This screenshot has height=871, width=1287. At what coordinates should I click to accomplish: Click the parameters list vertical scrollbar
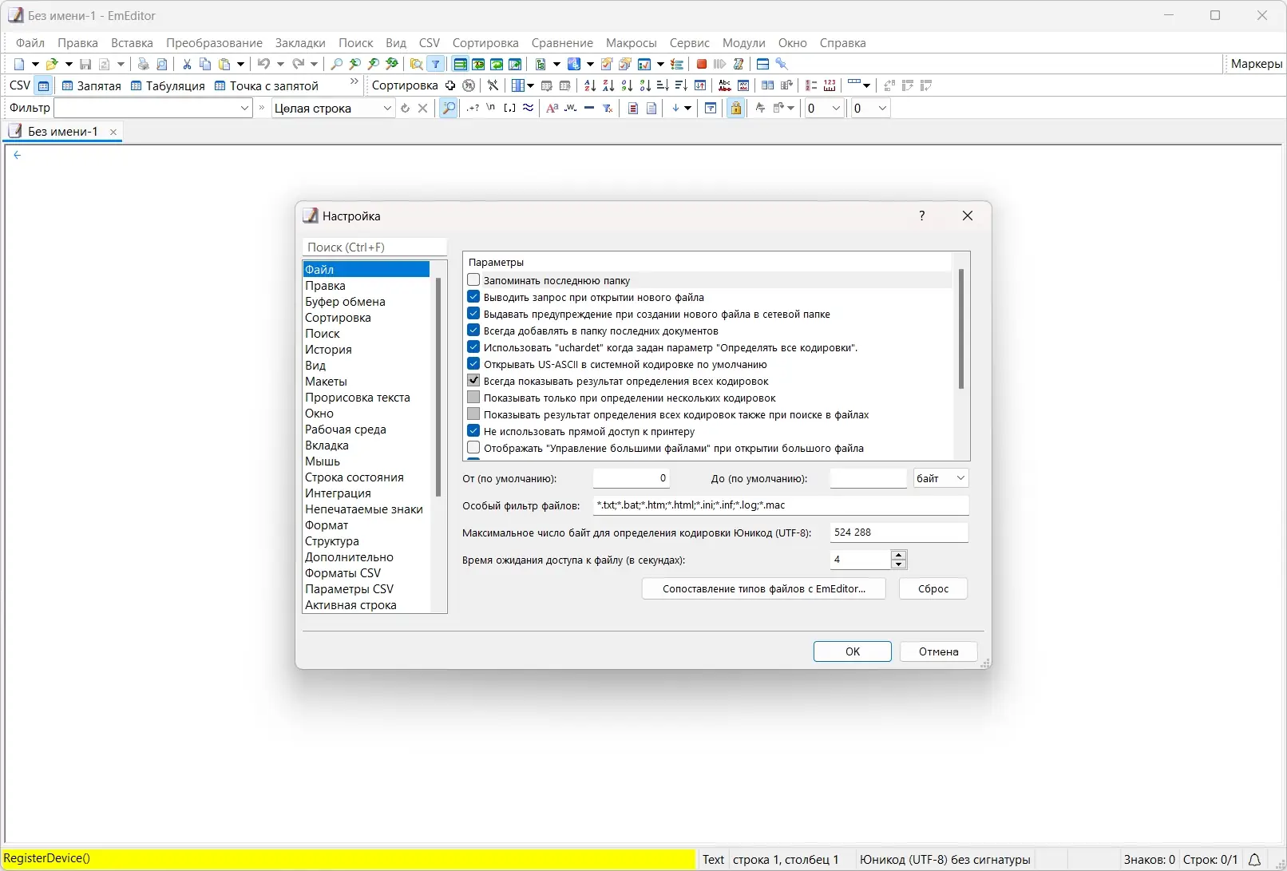point(961,329)
